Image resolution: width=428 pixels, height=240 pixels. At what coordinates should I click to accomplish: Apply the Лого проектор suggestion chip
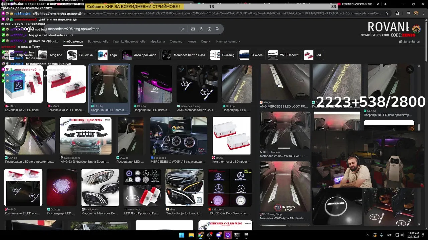[x=141, y=55]
